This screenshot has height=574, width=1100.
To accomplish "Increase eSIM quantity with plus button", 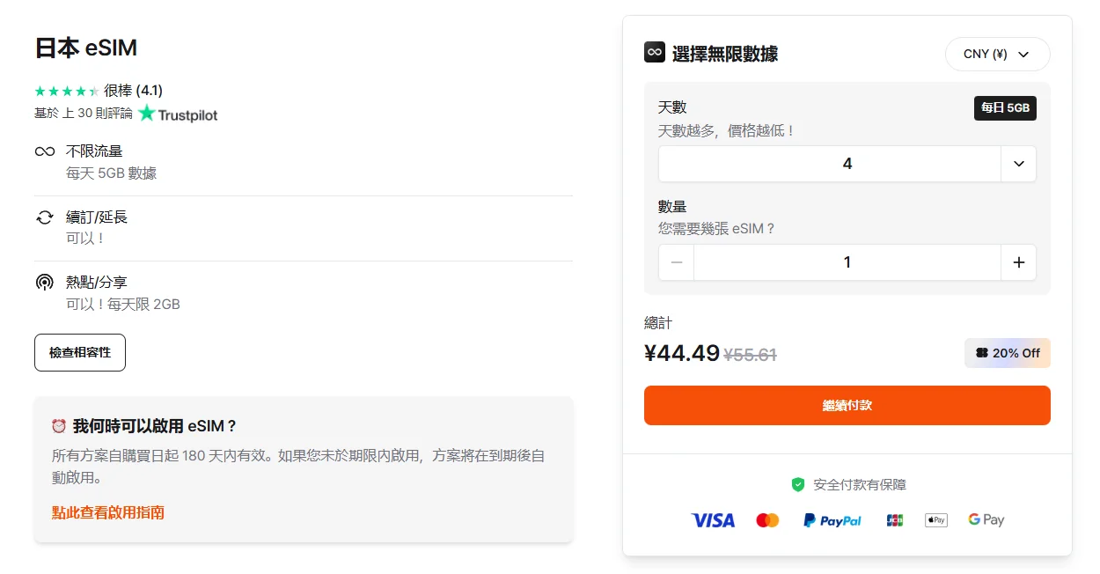I will click(x=1019, y=262).
